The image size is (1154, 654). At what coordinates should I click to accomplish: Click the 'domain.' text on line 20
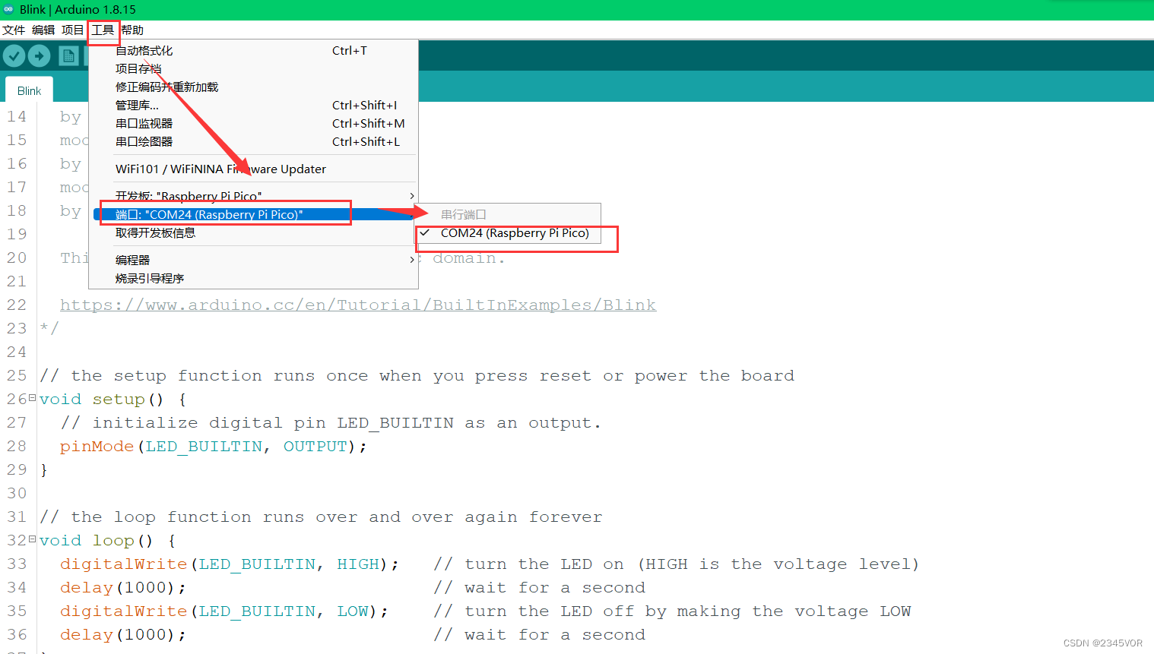tap(468, 258)
